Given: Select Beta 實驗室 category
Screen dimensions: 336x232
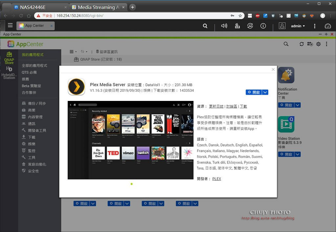Looking at the screenshot, I should point(31,86).
